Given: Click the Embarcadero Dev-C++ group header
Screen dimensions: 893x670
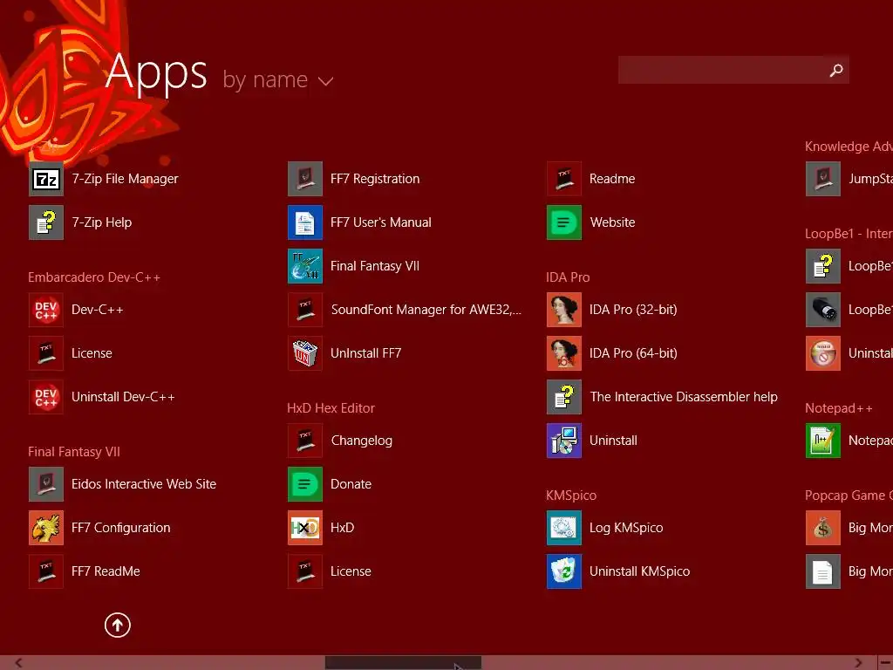Looking at the screenshot, I should point(94,277).
